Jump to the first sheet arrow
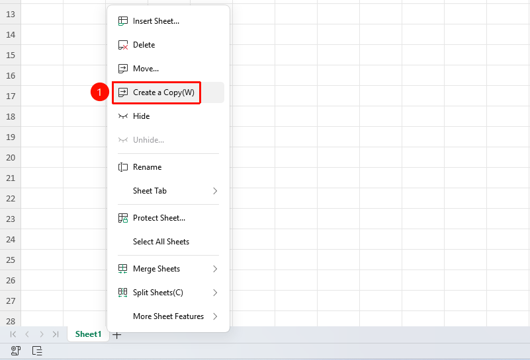530x360 pixels. point(13,334)
